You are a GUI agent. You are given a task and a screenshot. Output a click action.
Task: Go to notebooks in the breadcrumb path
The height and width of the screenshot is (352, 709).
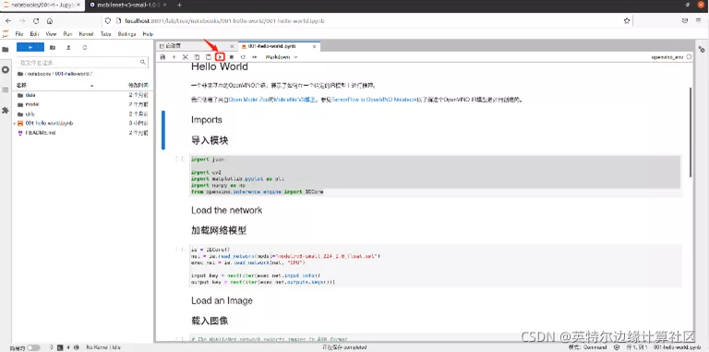tap(39, 74)
